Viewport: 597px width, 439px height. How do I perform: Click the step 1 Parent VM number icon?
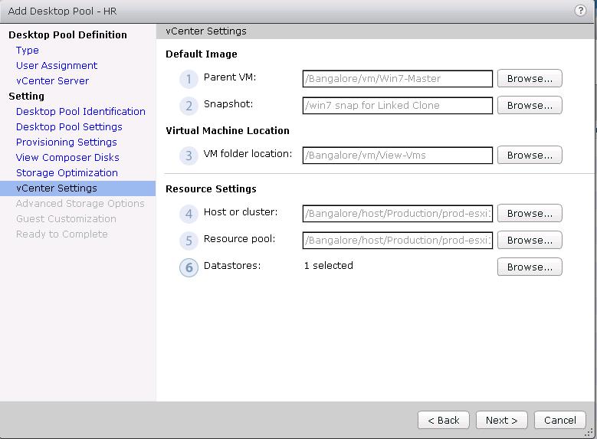tap(189, 79)
